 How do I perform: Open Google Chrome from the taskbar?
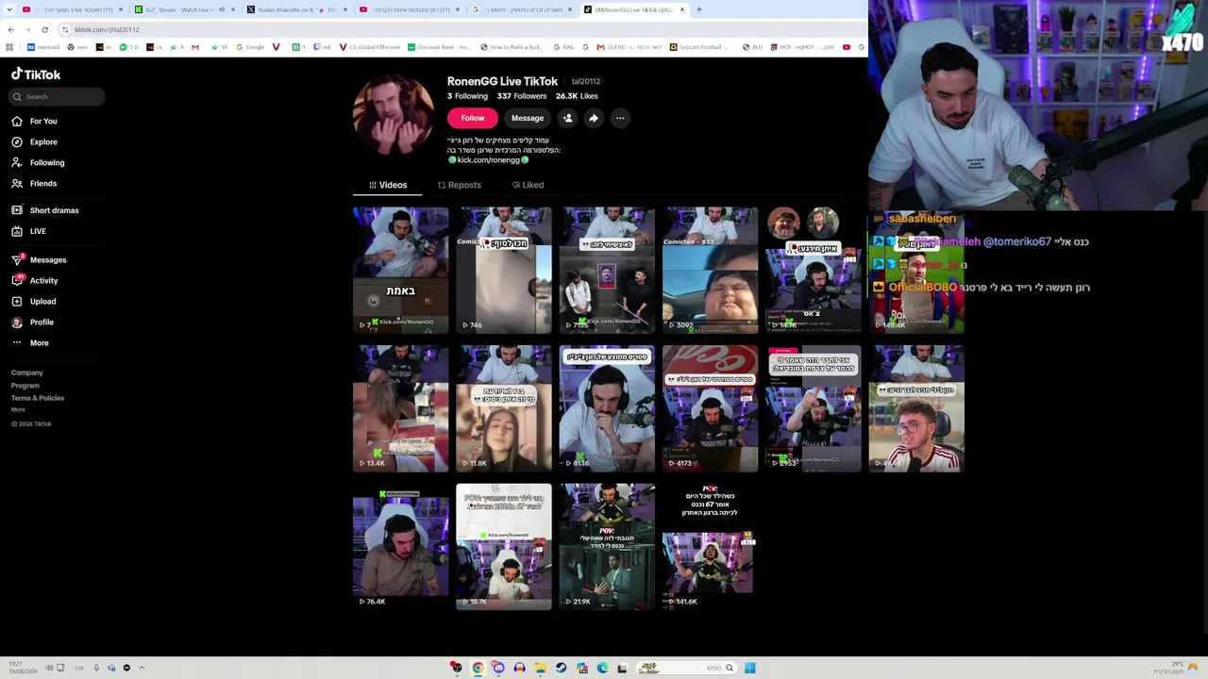point(478,668)
